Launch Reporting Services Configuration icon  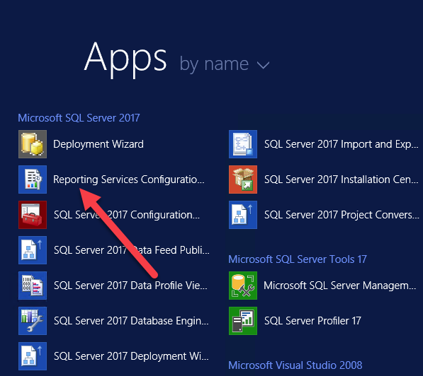click(33, 180)
